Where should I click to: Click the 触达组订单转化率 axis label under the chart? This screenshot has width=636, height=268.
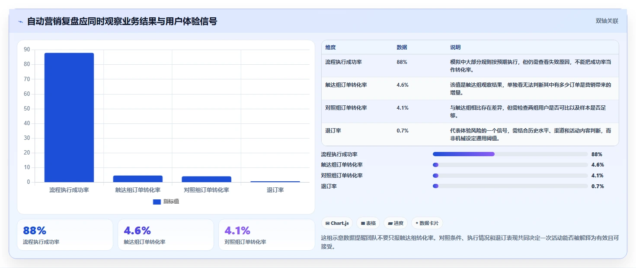pyautogui.click(x=138, y=190)
